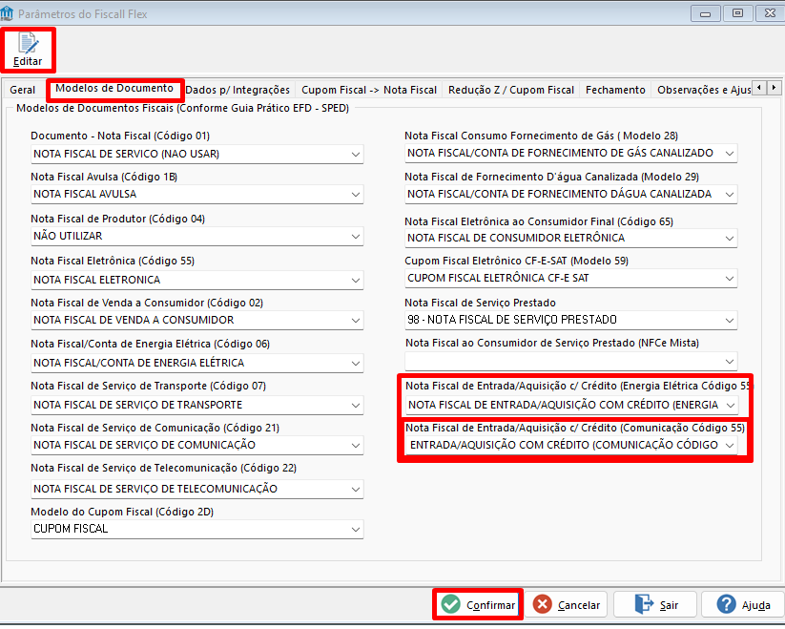The height and width of the screenshot is (629, 785).
Task: Open empty NFCe Mista combo box
Action: 571,361
